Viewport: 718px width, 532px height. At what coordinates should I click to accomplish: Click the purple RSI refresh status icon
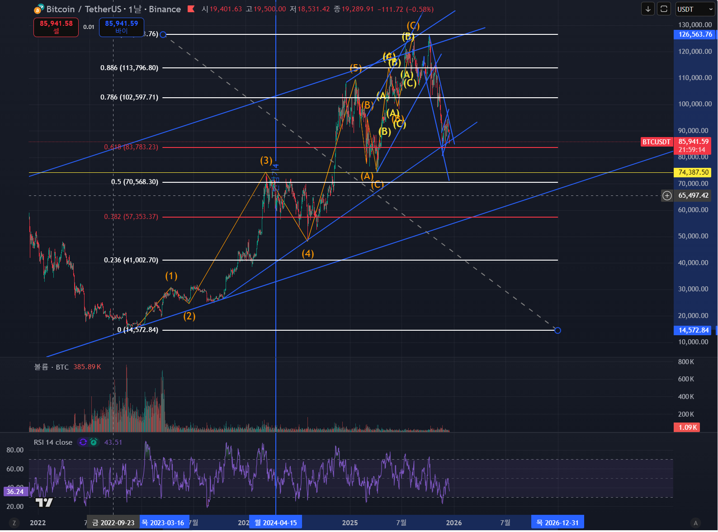pyautogui.click(x=83, y=442)
